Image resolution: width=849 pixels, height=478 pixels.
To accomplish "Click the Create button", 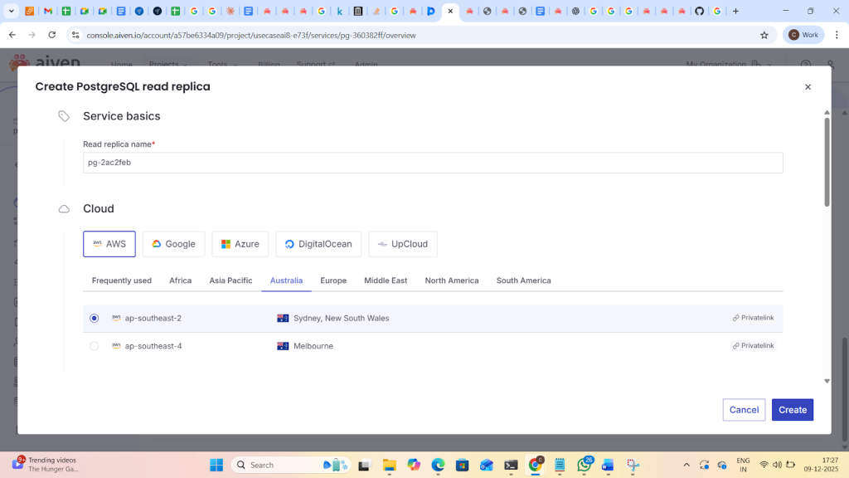I will pyautogui.click(x=792, y=410).
